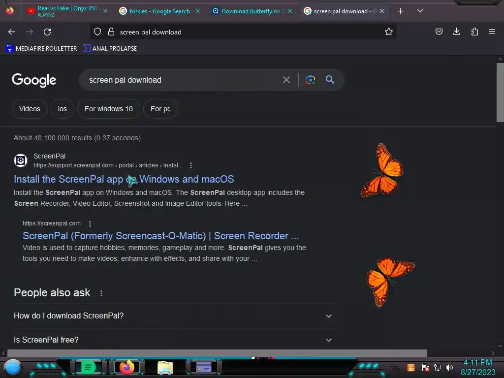Screen dimensions: 504x378
Task: Open the tracking protection shield icon
Action: click(x=97, y=32)
